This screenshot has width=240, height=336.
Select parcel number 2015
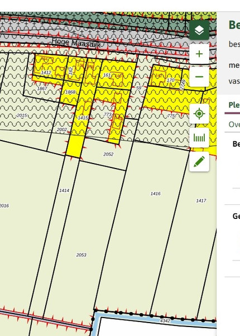tap(22, 115)
